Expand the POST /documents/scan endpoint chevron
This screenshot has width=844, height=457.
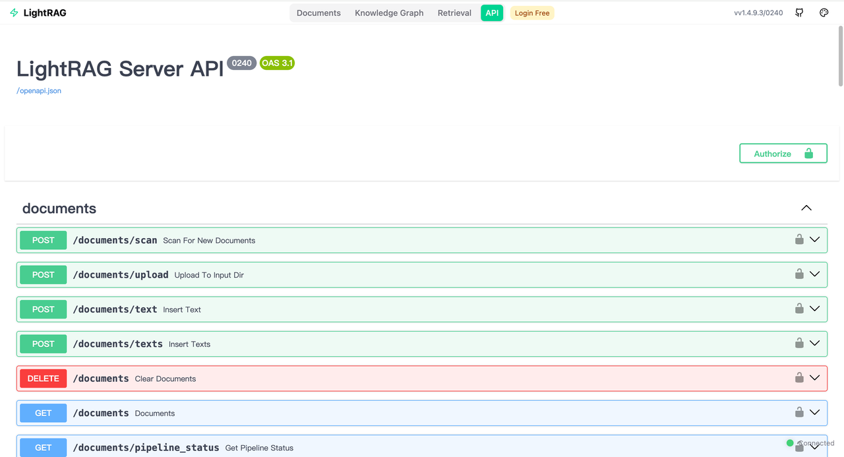click(x=814, y=239)
